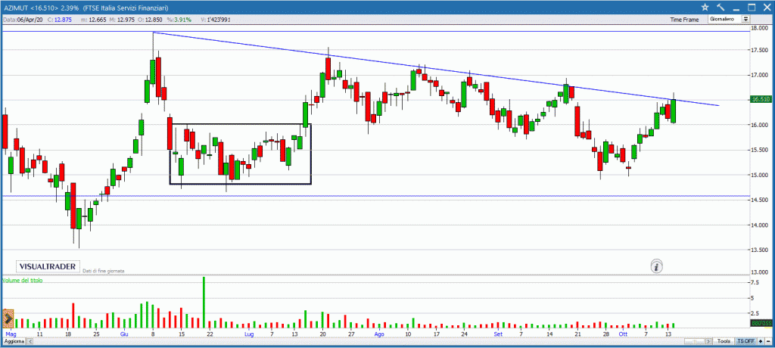Click the volume value V: 1'423'991
Image resolution: width=775 pixels, height=348 pixels.
click(x=215, y=19)
